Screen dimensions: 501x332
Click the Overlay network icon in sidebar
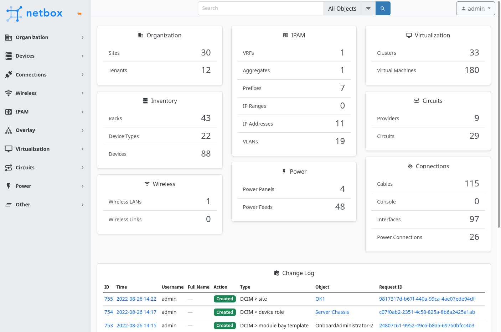point(9,130)
